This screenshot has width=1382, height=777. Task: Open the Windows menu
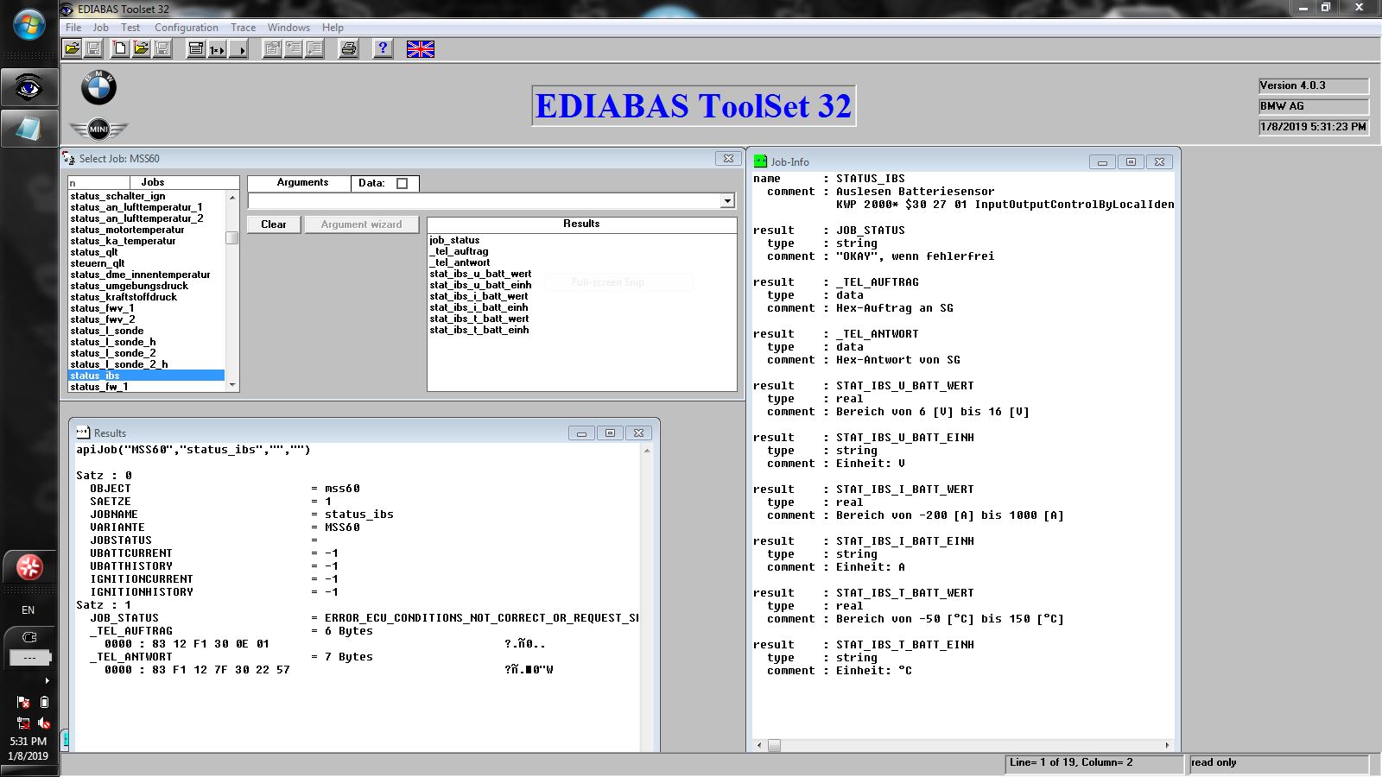(x=288, y=28)
